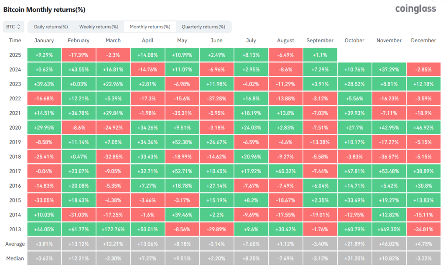This screenshot has height=267, width=447.
Task: Click the Median row label
Action: point(15,258)
